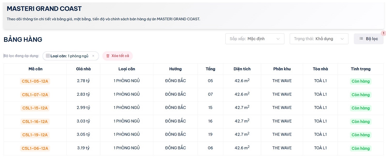Click Còn hàng badge for the 3.19 tỷ unit
This screenshot has height=158, width=386.
coord(361,148)
